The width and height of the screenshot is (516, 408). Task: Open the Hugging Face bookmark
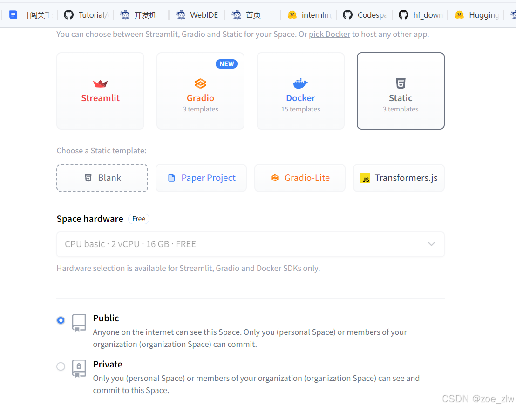click(476, 15)
